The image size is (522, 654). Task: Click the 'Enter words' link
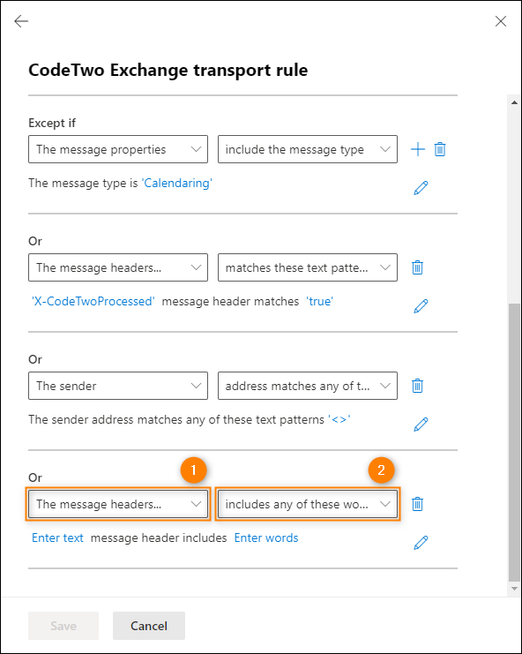point(266,538)
